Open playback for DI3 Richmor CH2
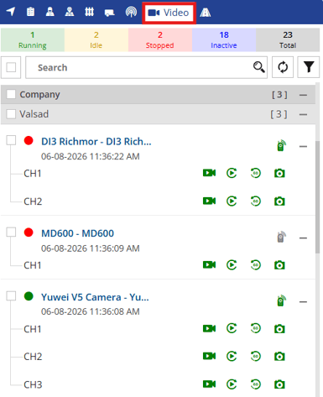Screen dimensions: 323x397 pos(232,201)
